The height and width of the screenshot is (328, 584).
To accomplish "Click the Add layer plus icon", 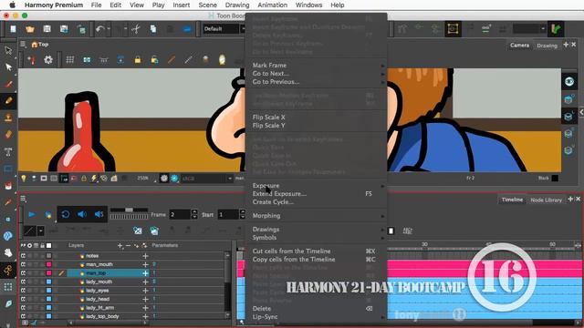I will (120, 246).
